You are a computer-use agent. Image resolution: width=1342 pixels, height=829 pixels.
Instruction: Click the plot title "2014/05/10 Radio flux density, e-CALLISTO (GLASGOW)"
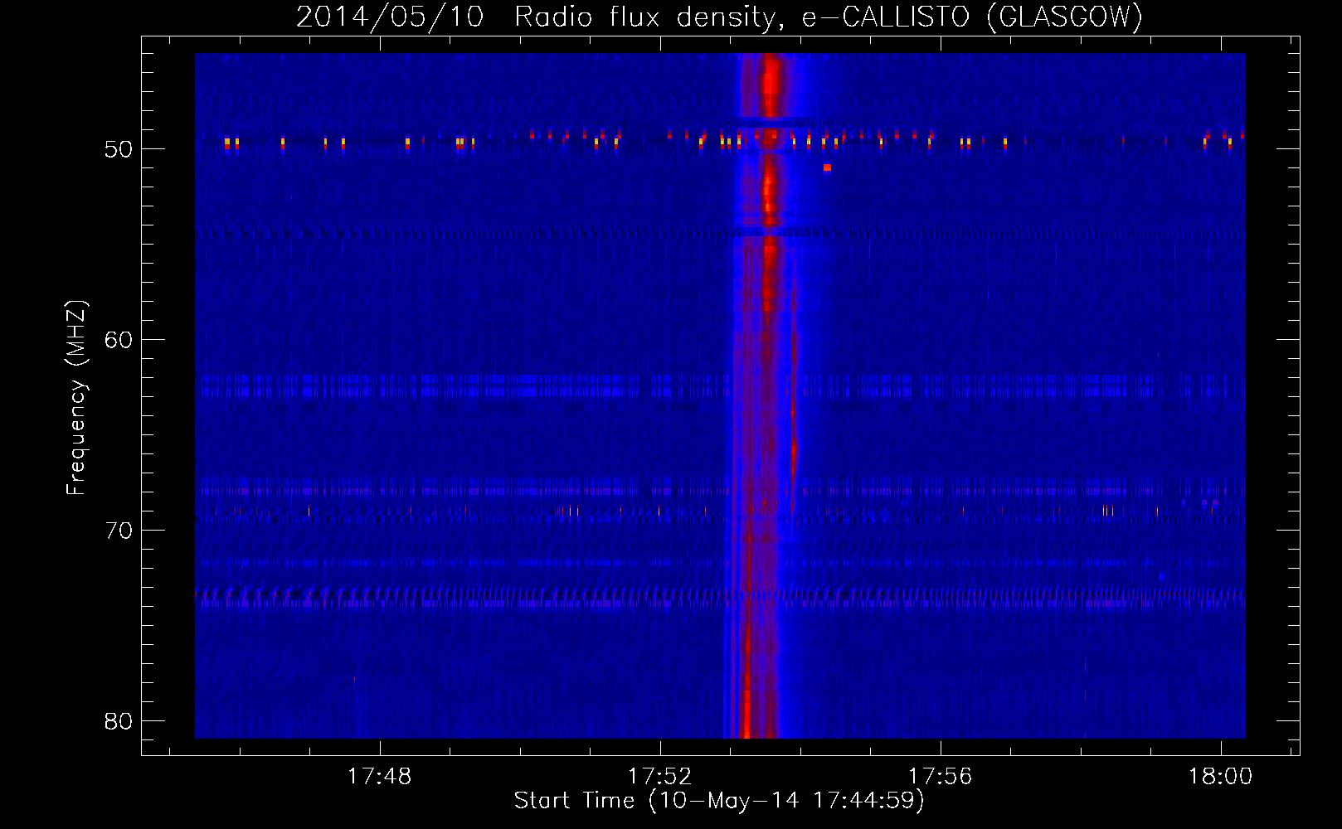point(719,17)
